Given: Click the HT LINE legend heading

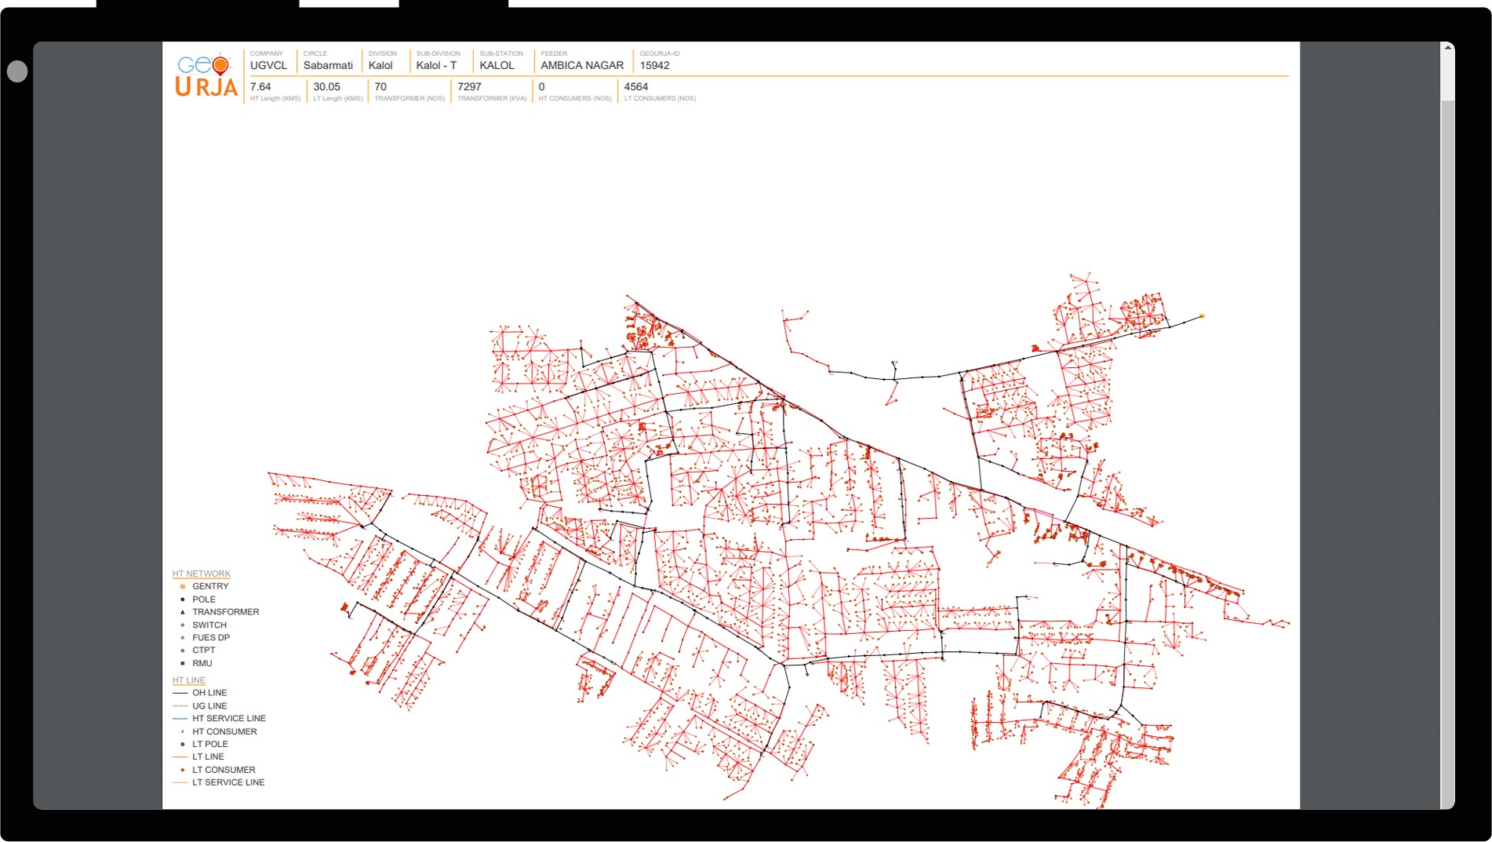Looking at the screenshot, I should (188, 680).
